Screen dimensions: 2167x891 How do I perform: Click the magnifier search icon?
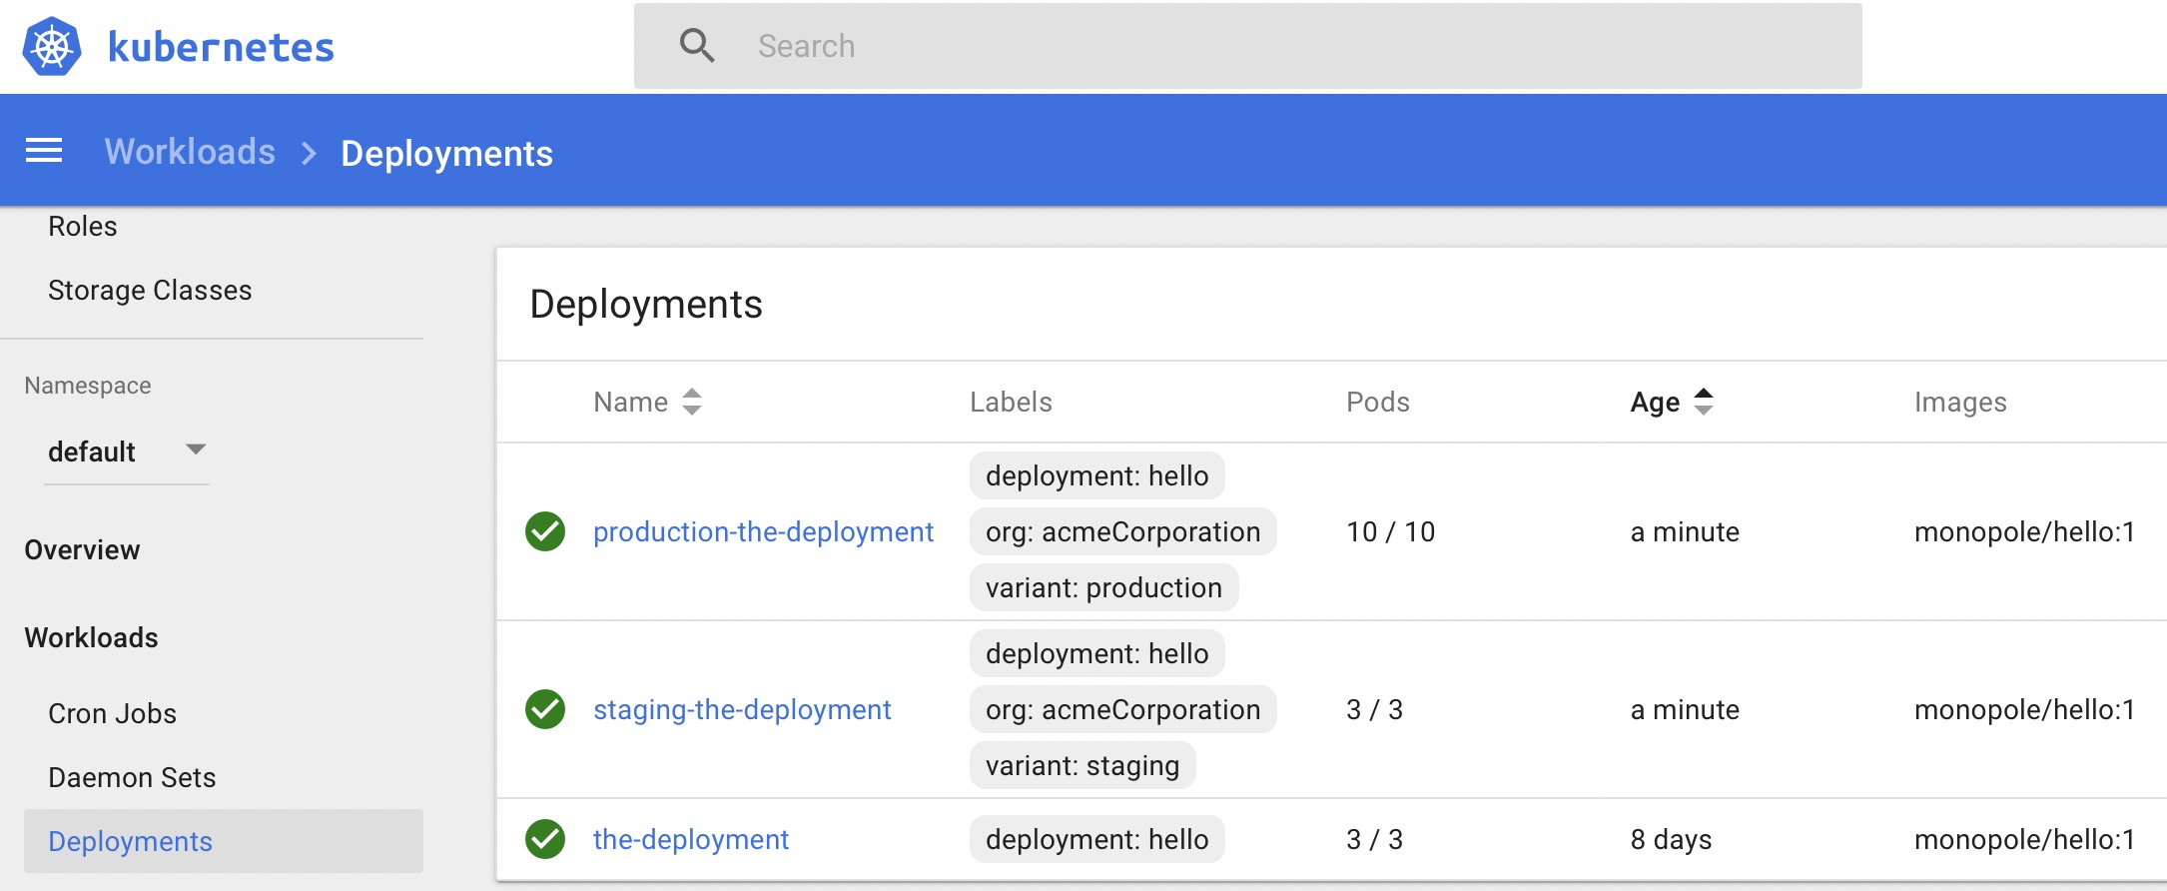[697, 46]
